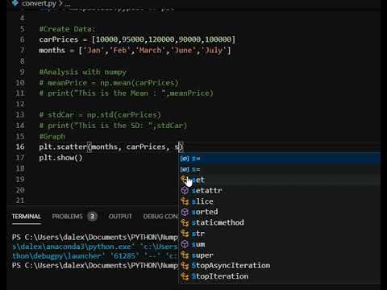Choose 'StopIteration' from the suggestion list

pyautogui.click(x=280, y=276)
